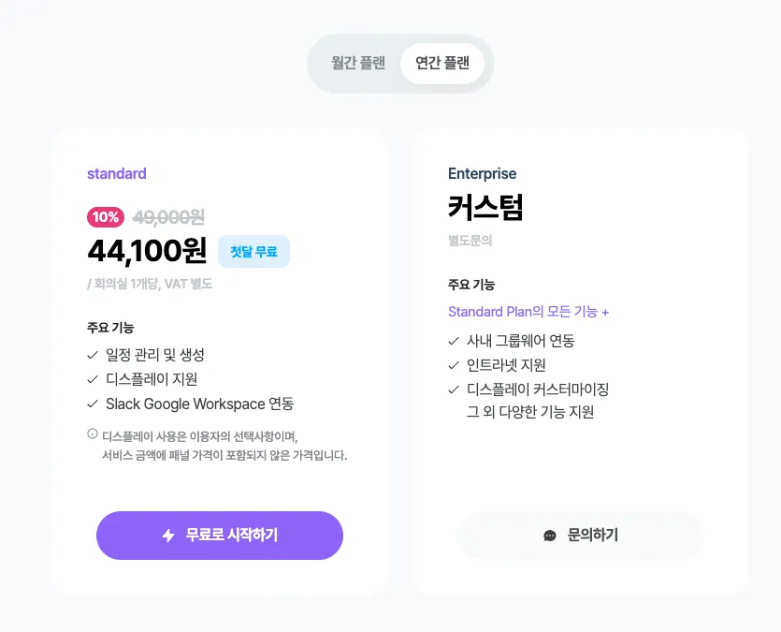Click the 문의하기 button

(580, 536)
